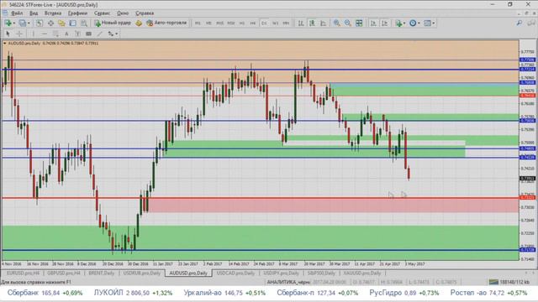Viewport: 538px width, 302px height.
Task: Open the New Chart dropdown arrow
Action: 13,23
